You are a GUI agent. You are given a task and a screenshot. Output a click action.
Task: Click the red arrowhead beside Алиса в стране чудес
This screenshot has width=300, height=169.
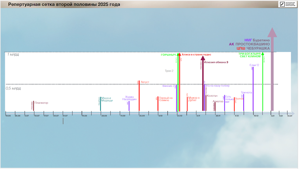point(180,54)
